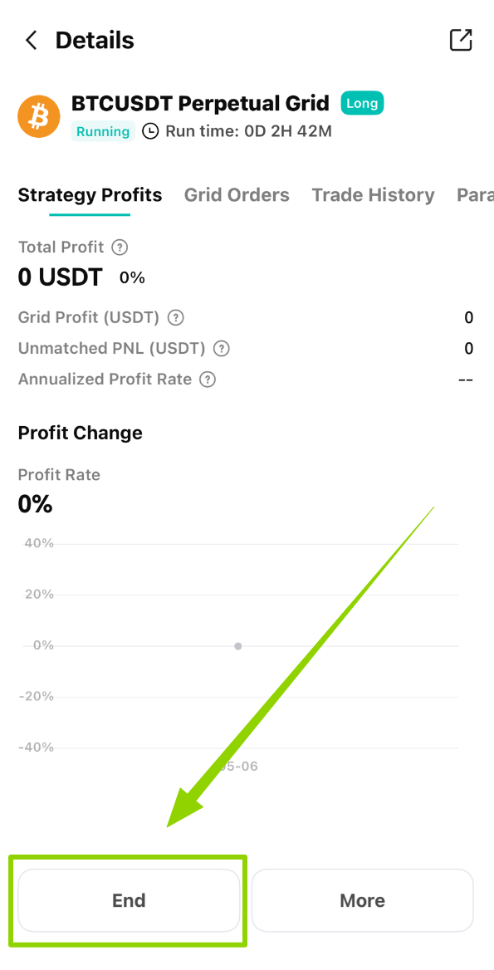Tap the Profit Rate 0% value
This screenshot has width=494, height=970.
(35, 505)
